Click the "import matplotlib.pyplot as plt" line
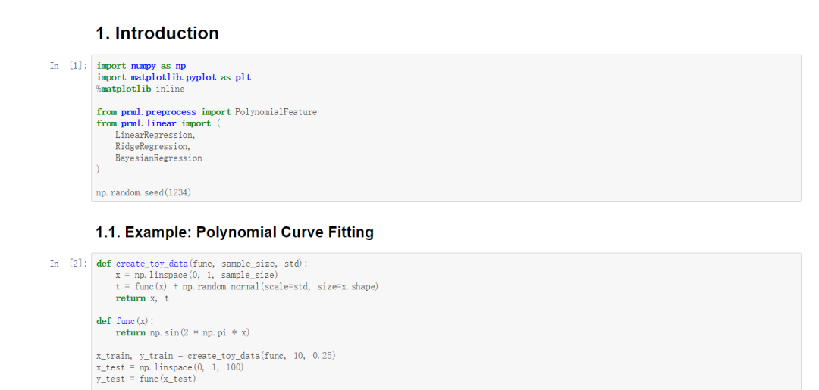The image size is (819, 390). click(174, 77)
